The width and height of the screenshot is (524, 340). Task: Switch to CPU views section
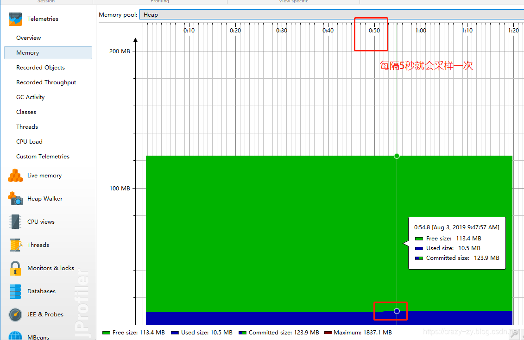41,222
